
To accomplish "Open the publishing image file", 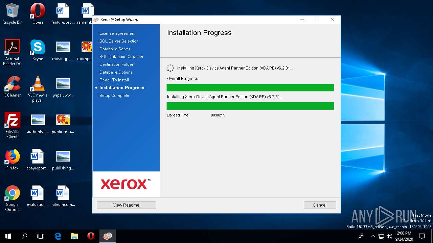I will click(x=63, y=159).
